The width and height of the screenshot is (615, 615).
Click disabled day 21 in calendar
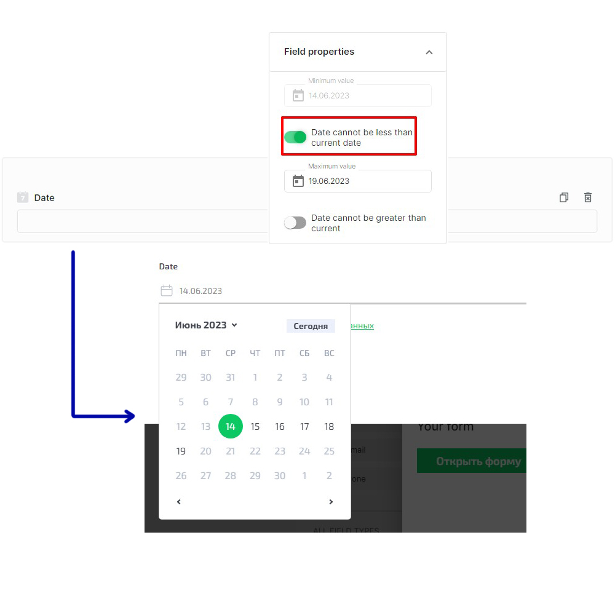pos(230,451)
